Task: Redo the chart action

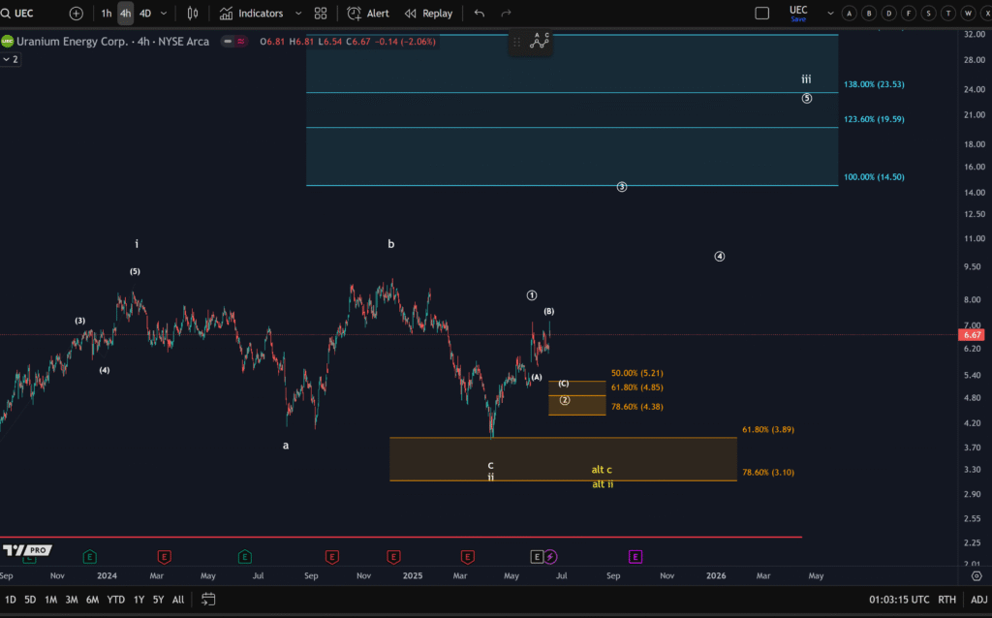Action: [x=506, y=14]
